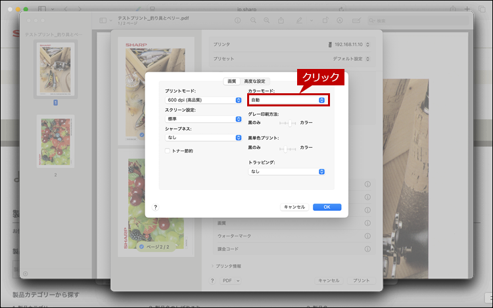Switch to the 高度な設定 tab
493x308 pixels.
pyautogui.click(x=254, y=81)
